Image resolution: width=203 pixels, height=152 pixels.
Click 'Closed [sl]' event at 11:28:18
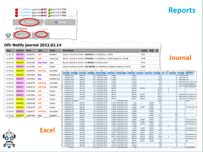pos(54,59)
